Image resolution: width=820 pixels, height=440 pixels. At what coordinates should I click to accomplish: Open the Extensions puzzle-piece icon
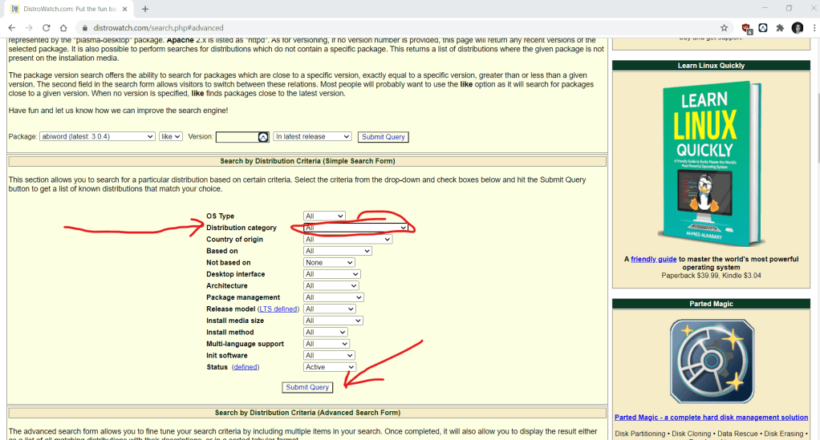pyautogui.click(x=779, y=27)
